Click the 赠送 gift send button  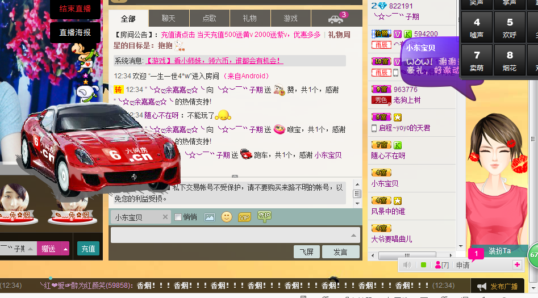(49, 249)
